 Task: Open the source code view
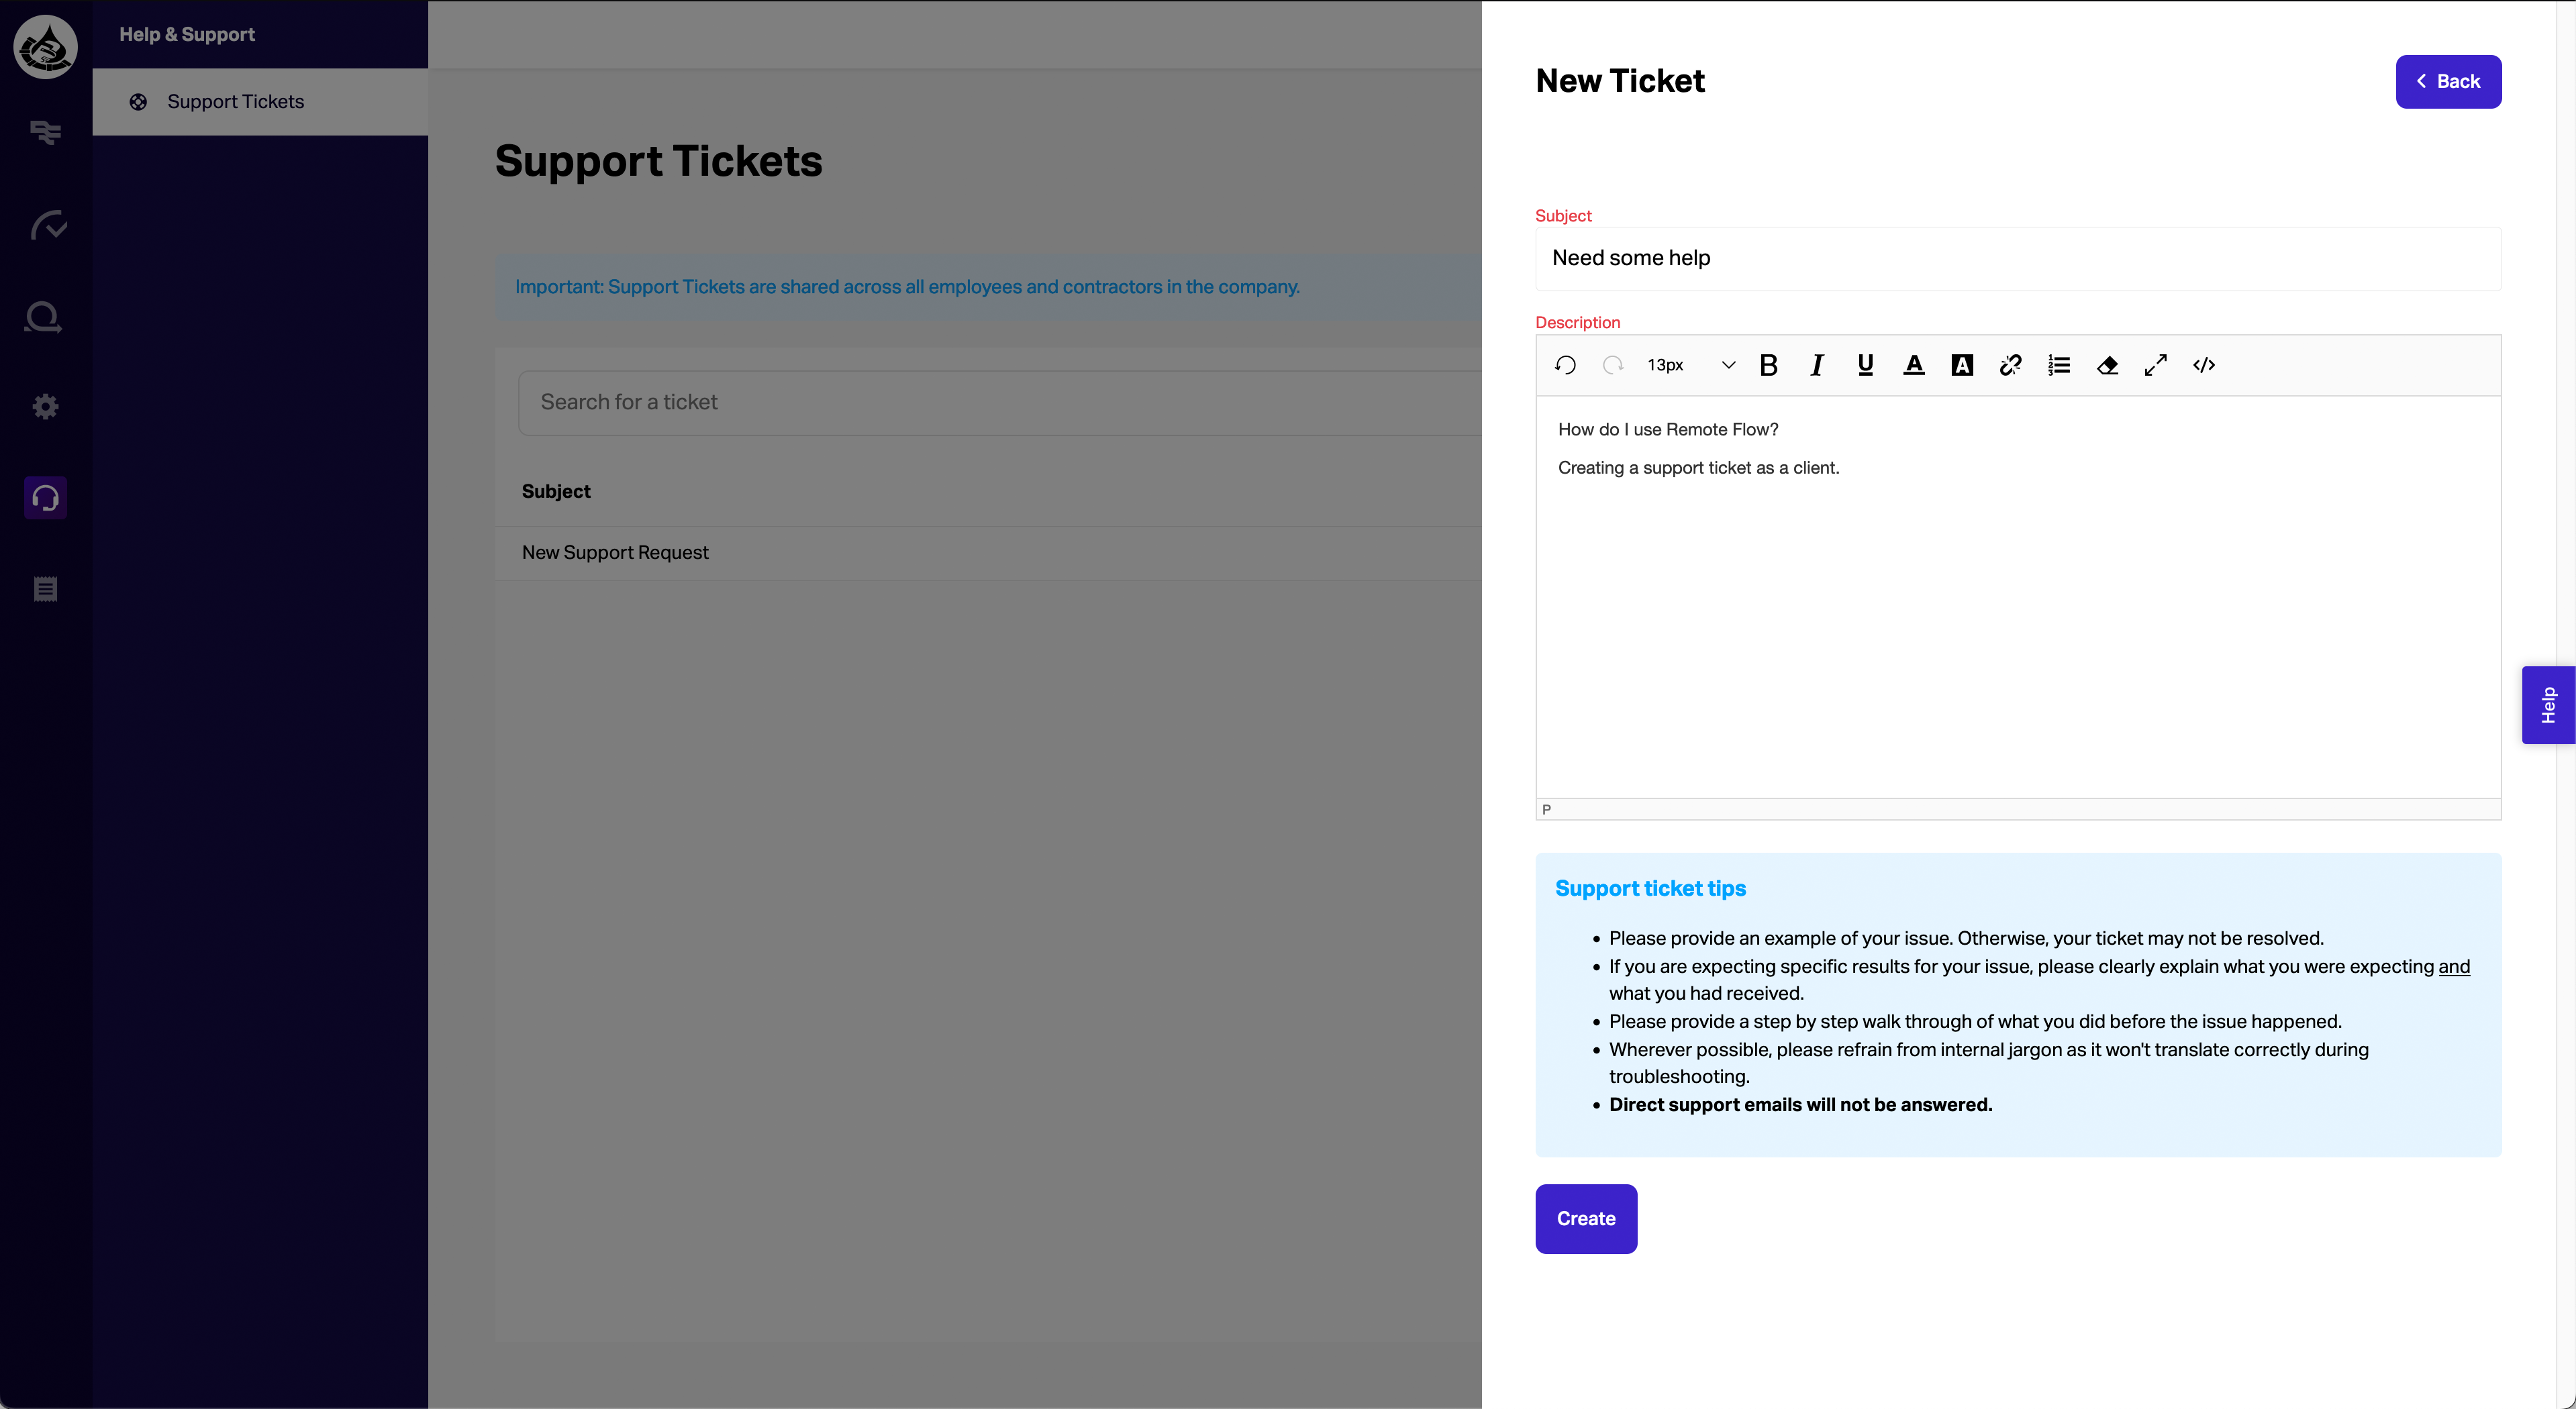coord(2204,365)
